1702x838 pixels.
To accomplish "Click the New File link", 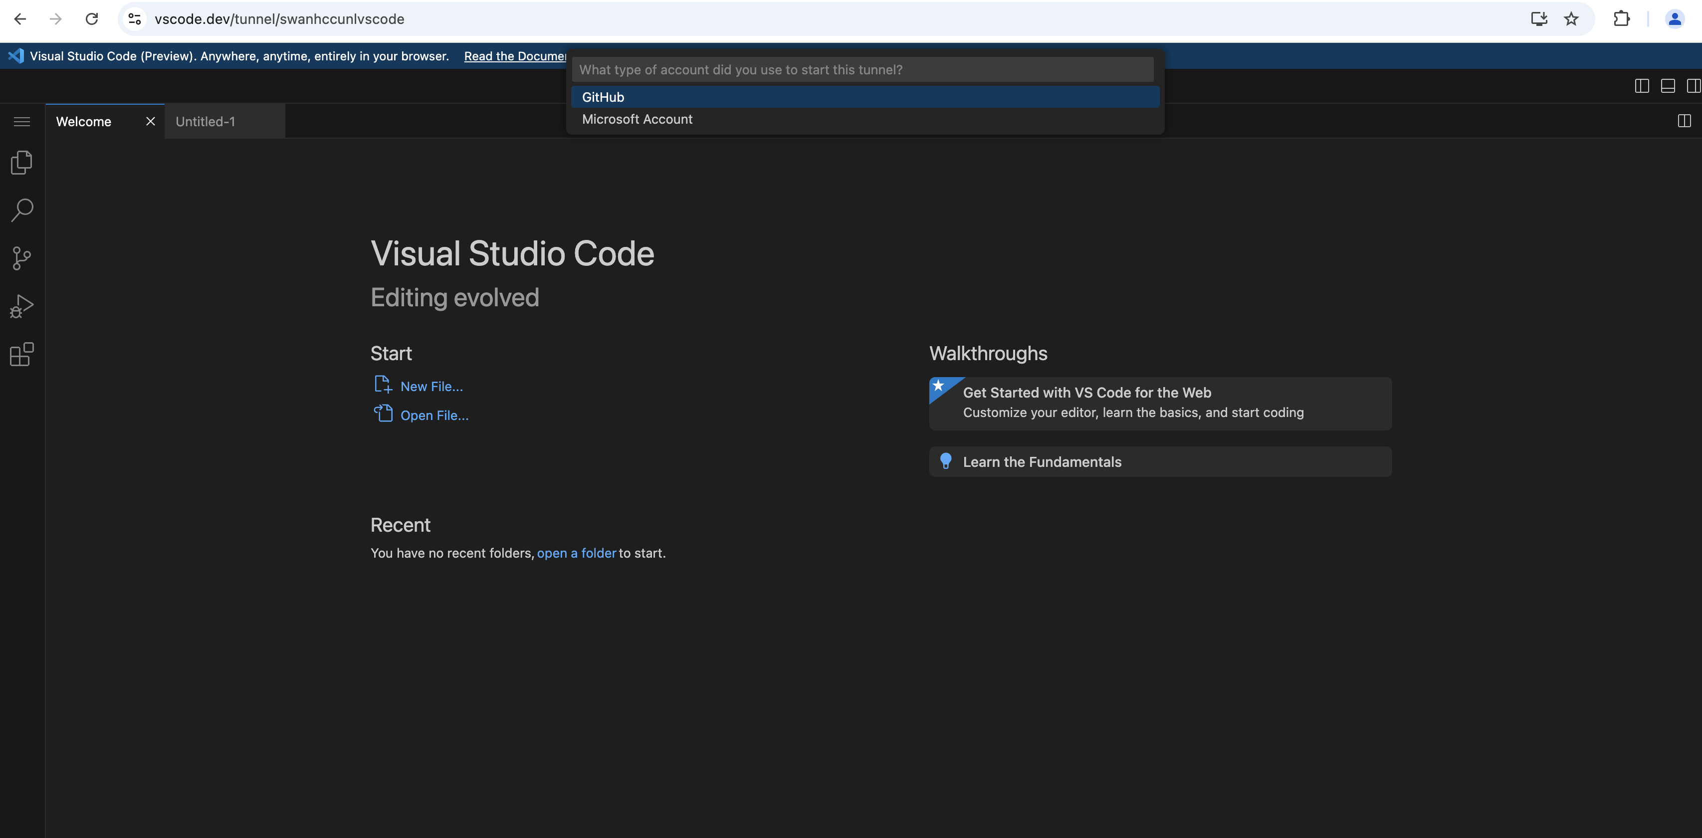I will [x=431, y=387].
